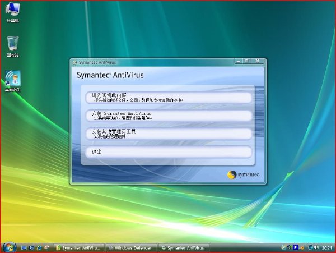Launch Internet Explorer from quick launch

[x=39, y=248]
